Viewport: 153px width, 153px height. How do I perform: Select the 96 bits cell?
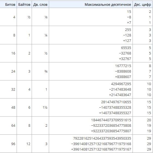click(13, 144)
